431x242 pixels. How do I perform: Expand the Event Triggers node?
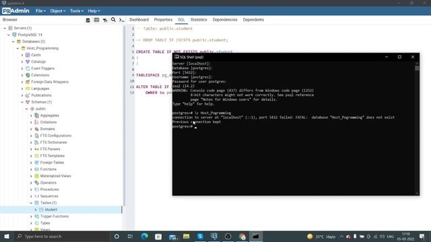coord(22,69)
